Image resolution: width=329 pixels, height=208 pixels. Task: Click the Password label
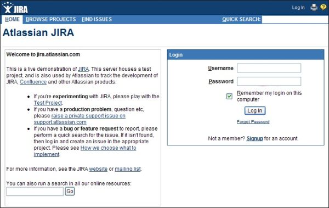click(x=221, y=81)
